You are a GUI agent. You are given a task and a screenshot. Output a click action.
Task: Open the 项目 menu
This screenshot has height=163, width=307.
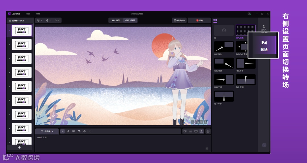click(28, 14)
